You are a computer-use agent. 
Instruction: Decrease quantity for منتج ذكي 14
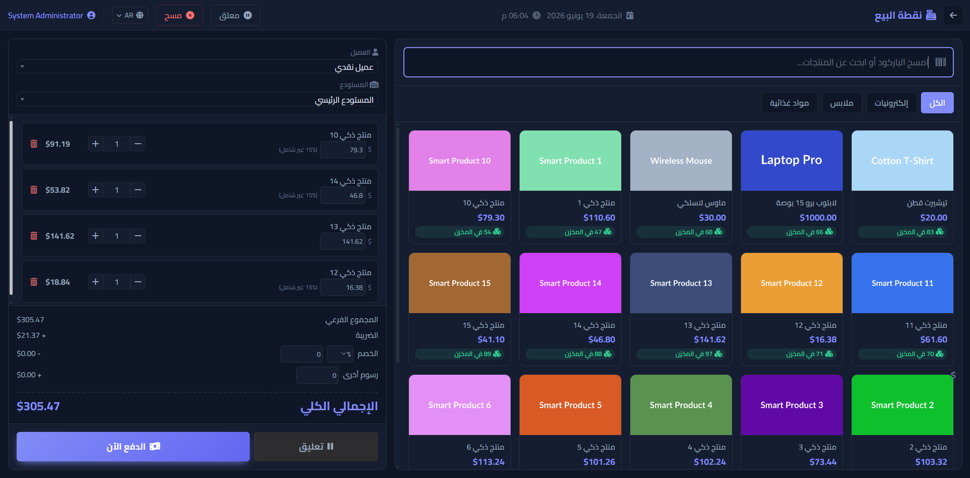pos(138,190)
